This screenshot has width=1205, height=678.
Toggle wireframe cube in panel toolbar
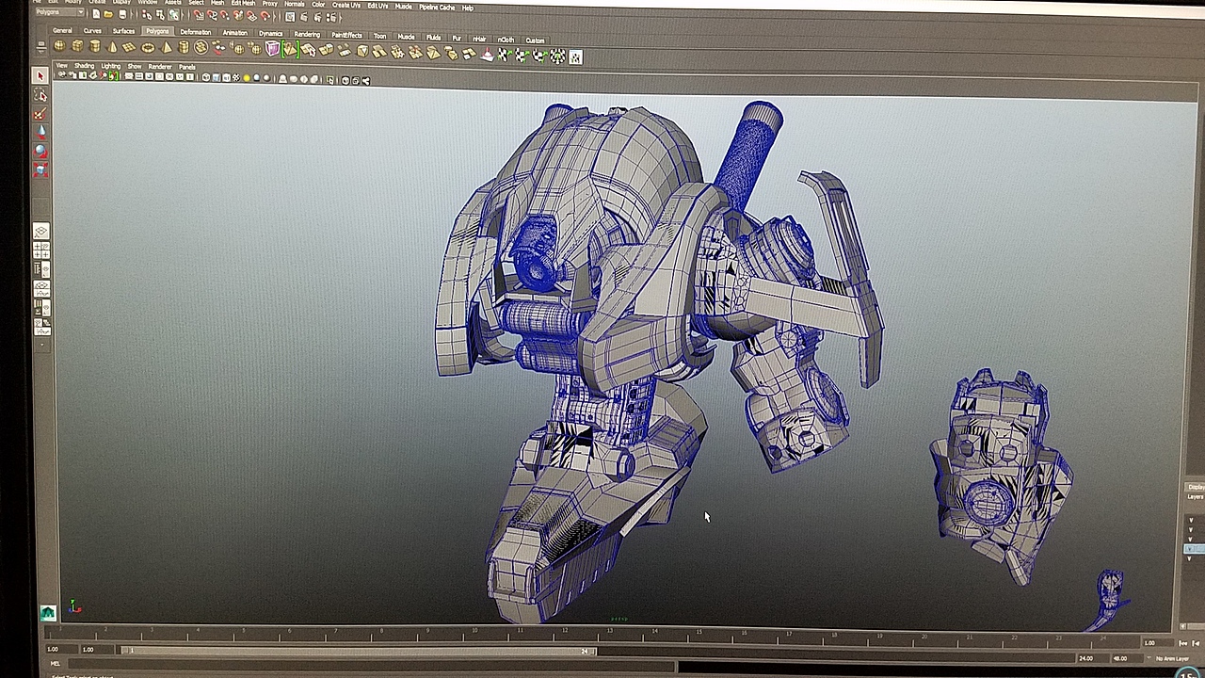point(206,77)
